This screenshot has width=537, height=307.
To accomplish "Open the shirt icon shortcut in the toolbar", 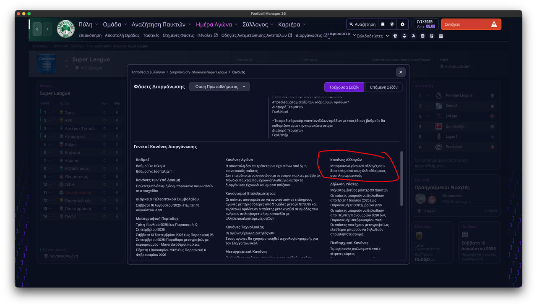I will tap(395, 36).
